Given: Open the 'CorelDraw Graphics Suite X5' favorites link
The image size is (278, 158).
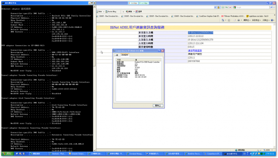Looking at the screenshot, I should coord(208,16).
